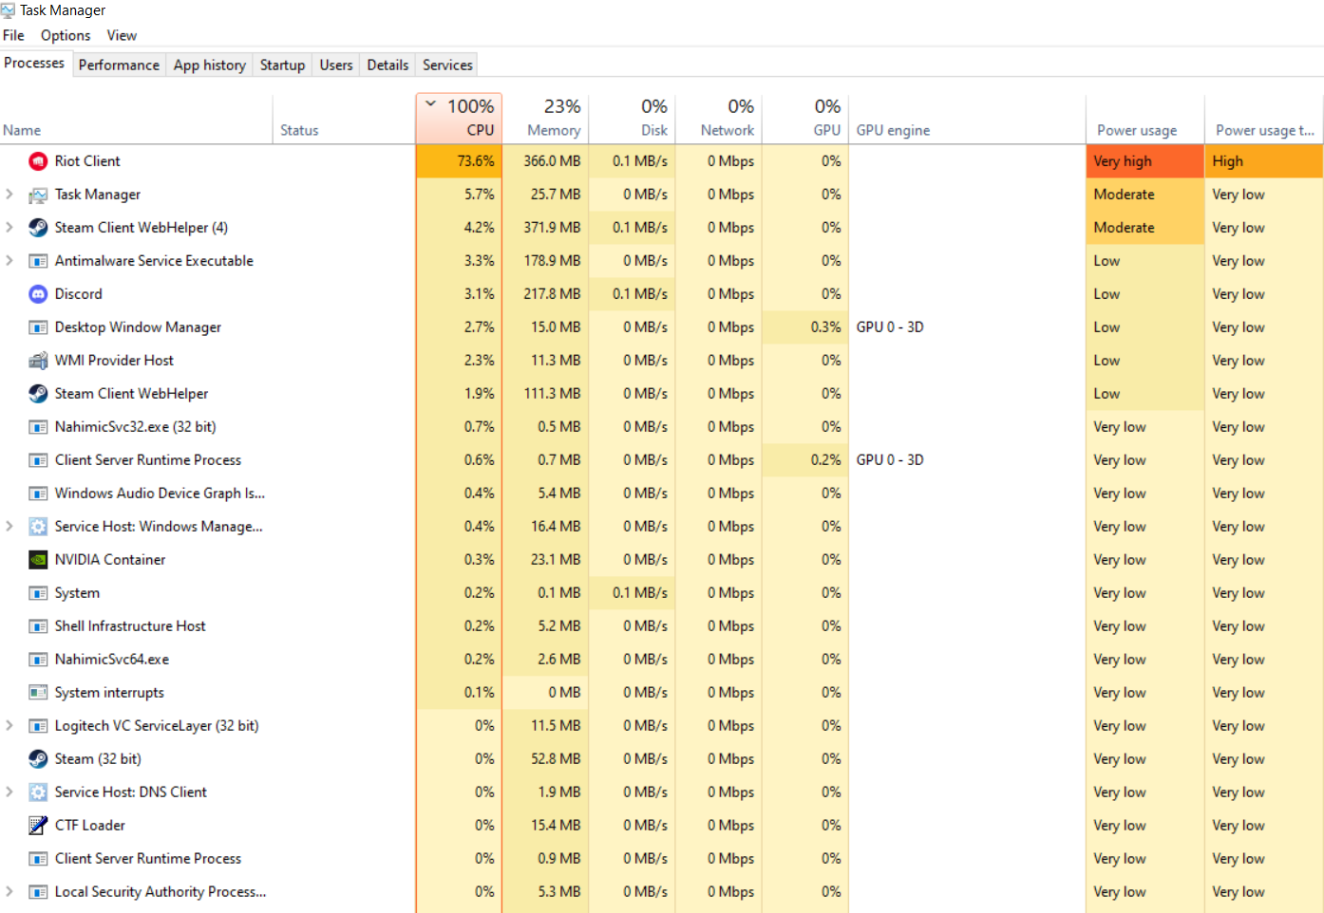Image resolution: width=1324 pixels, height=913 pixels.
Task: Open the Options menu
Action: [66, 35]
